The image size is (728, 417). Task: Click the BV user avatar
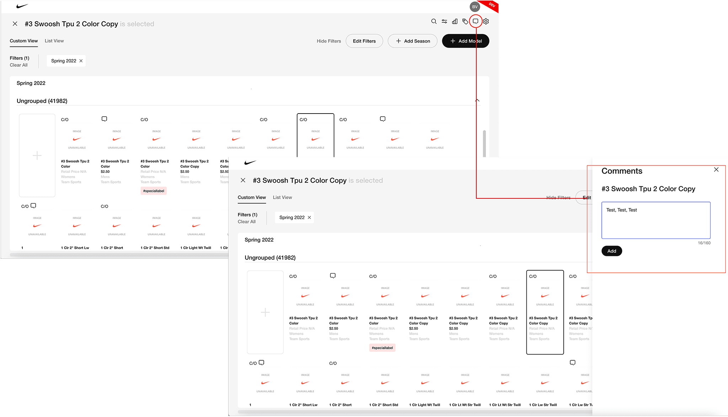point(475,7)
